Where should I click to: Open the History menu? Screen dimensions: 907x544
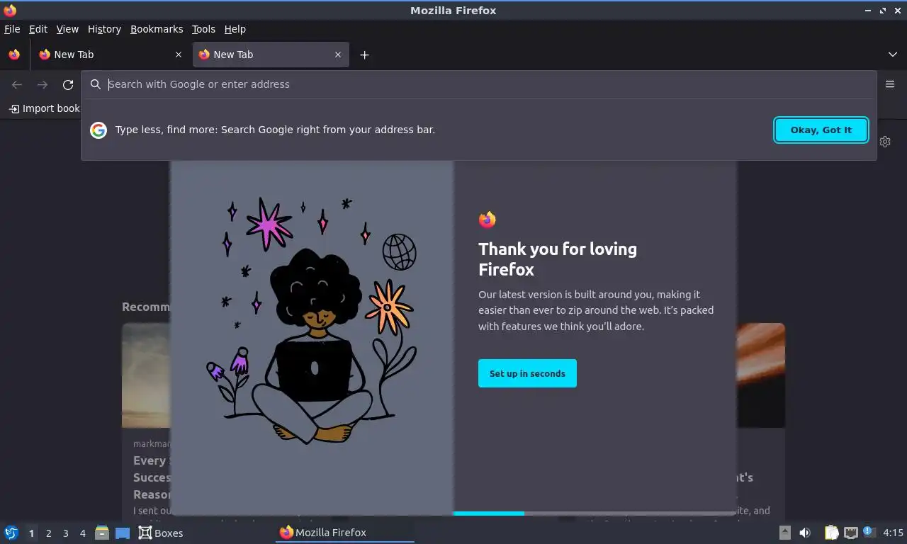tap(104, 29)
